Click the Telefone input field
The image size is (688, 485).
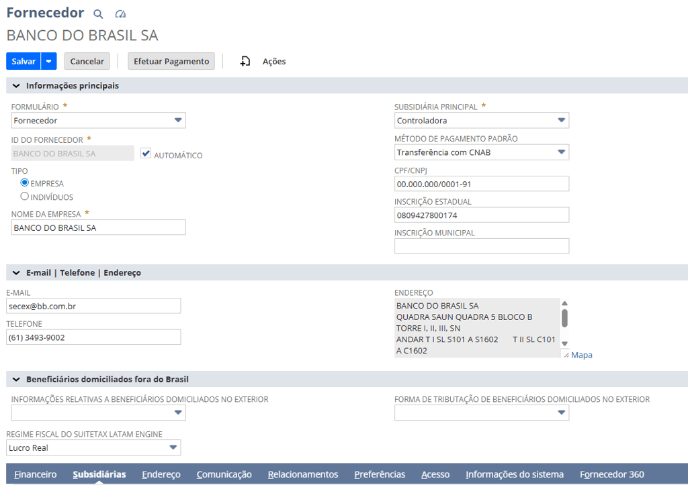coord(93,337)
